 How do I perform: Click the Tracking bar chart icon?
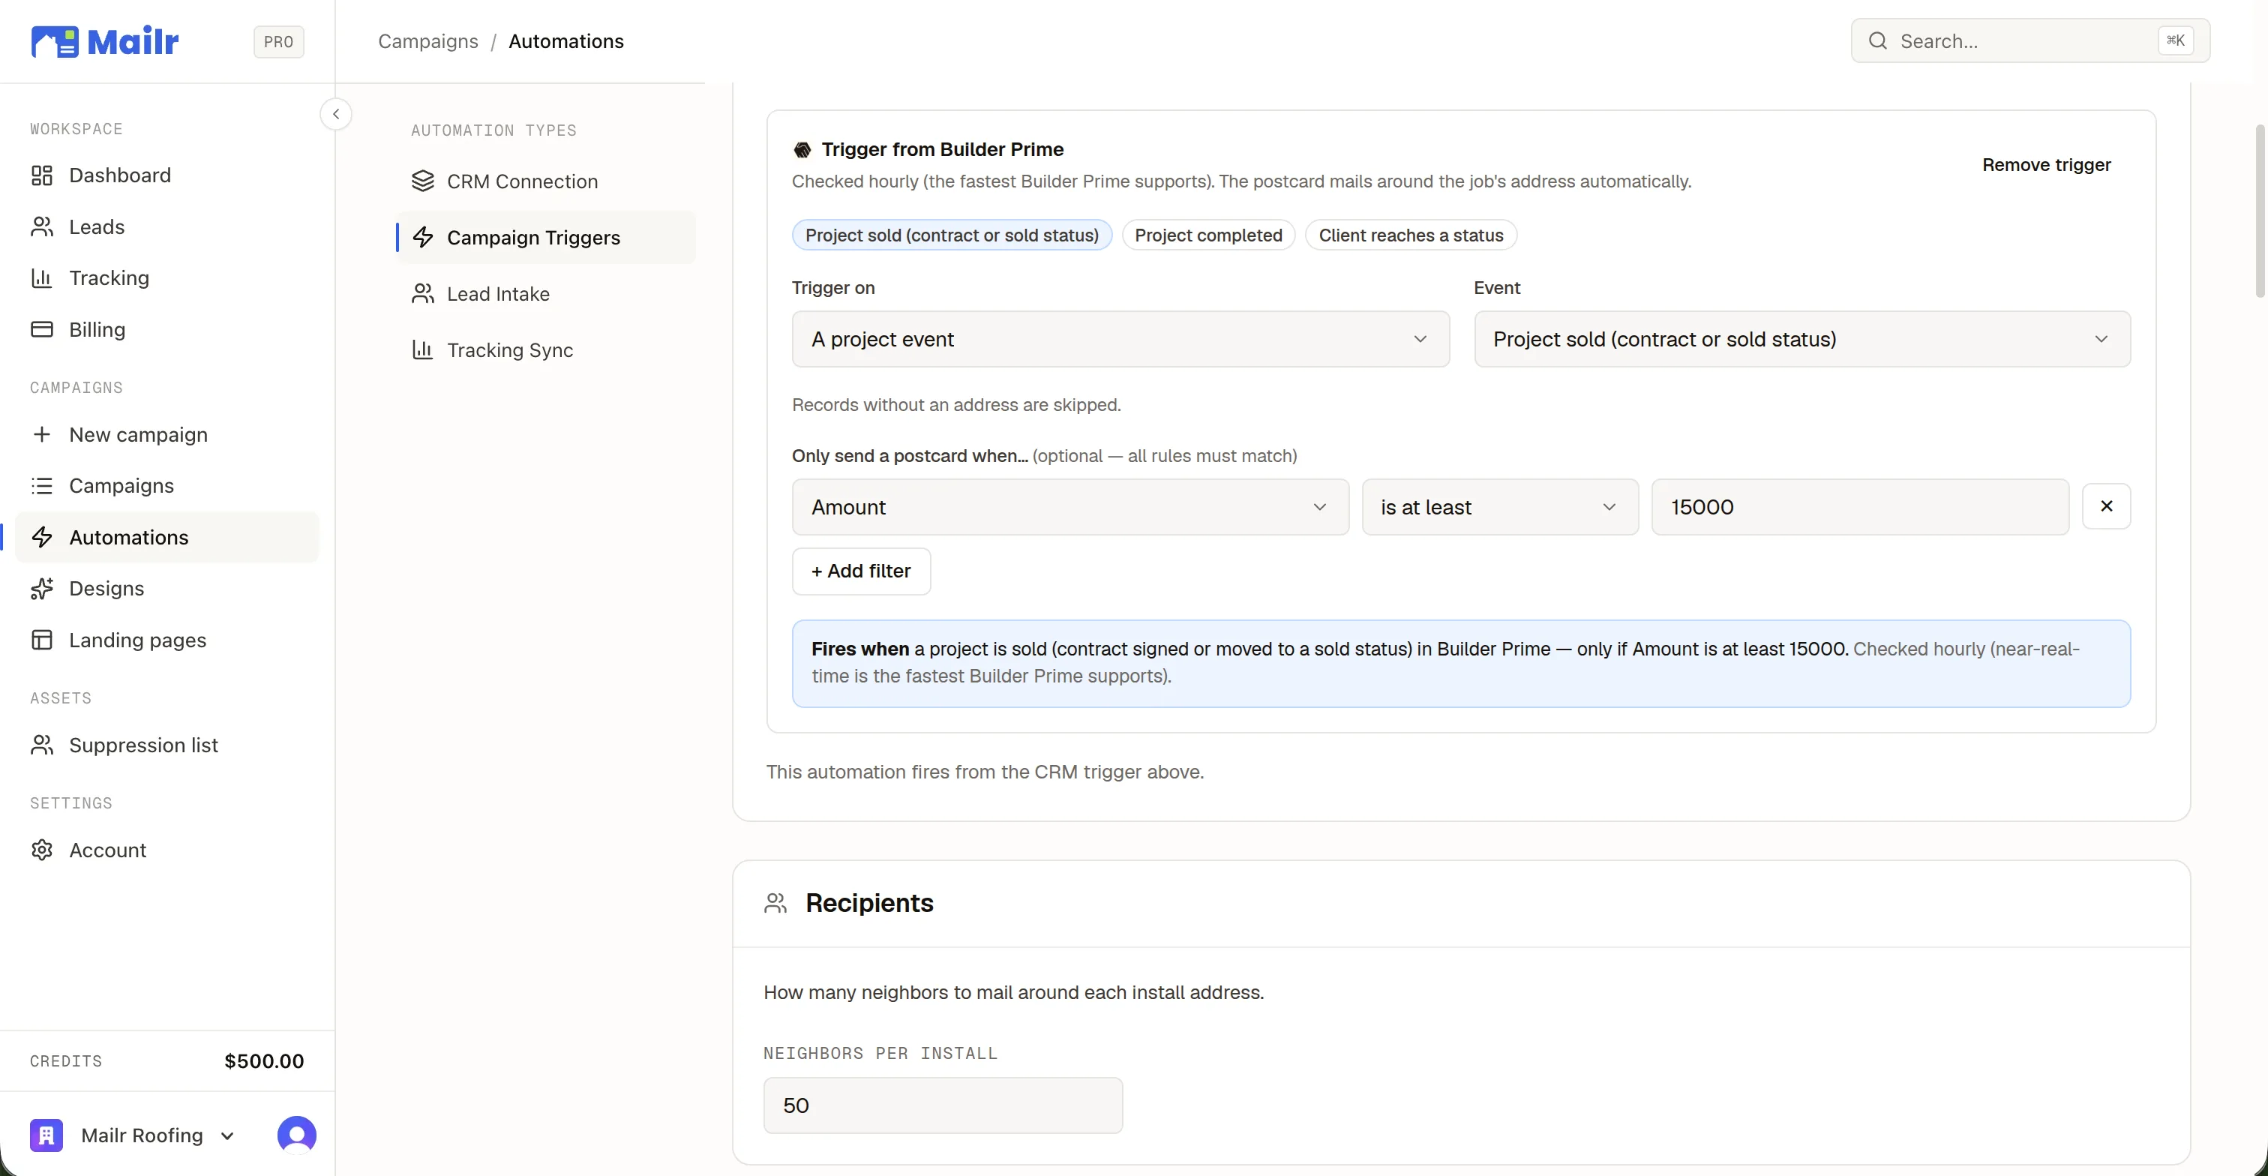point(41,278)
